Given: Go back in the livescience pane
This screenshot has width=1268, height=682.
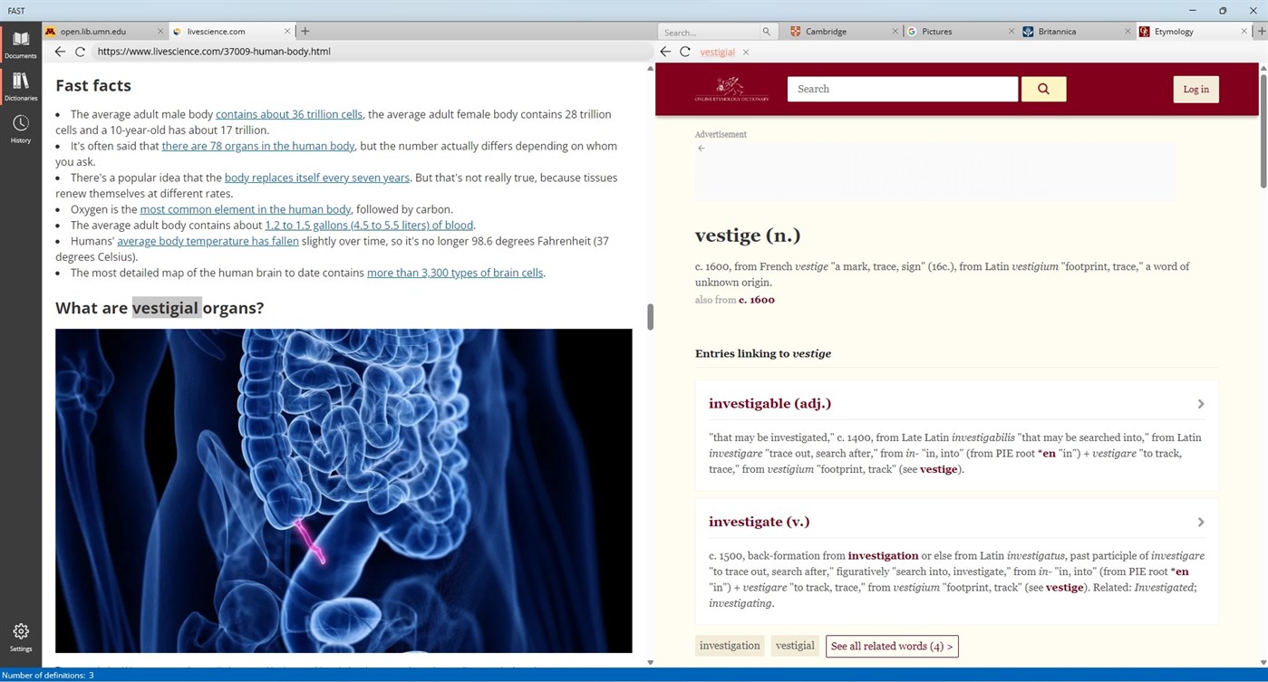Looking at the screenshot, I should pyautogui.click(x=59, y=52).
